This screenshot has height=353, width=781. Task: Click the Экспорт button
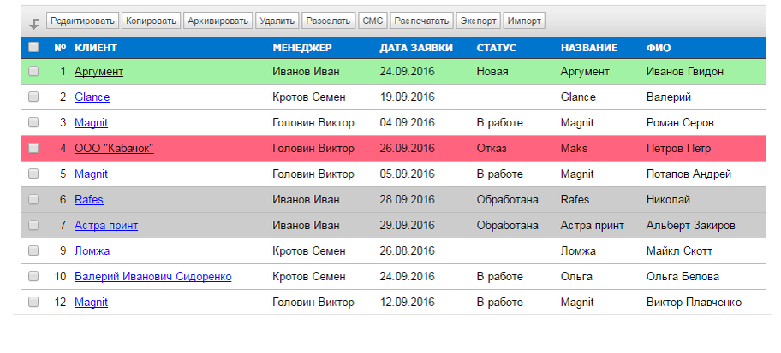pyautogui.click(x=478, y=21)
